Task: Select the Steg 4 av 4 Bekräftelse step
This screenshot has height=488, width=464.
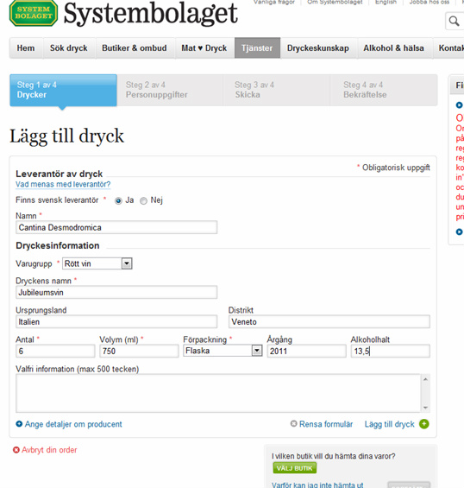Action: pyautogui.click(x=384, y=90)
